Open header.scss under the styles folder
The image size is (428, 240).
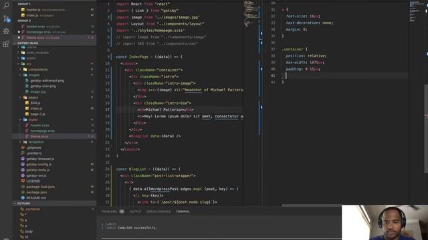click(x=40, y=125)
